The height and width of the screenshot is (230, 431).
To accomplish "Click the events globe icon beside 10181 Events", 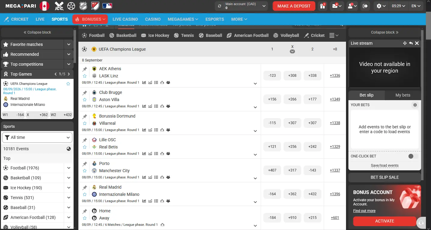I will (68, 149).
